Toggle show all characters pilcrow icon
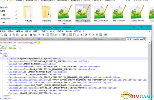The width and height of the screenshot is (154, 100). 60,35
